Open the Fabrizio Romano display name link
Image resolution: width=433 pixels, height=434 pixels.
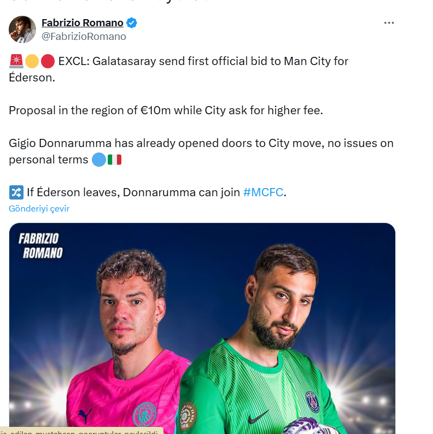83,23
